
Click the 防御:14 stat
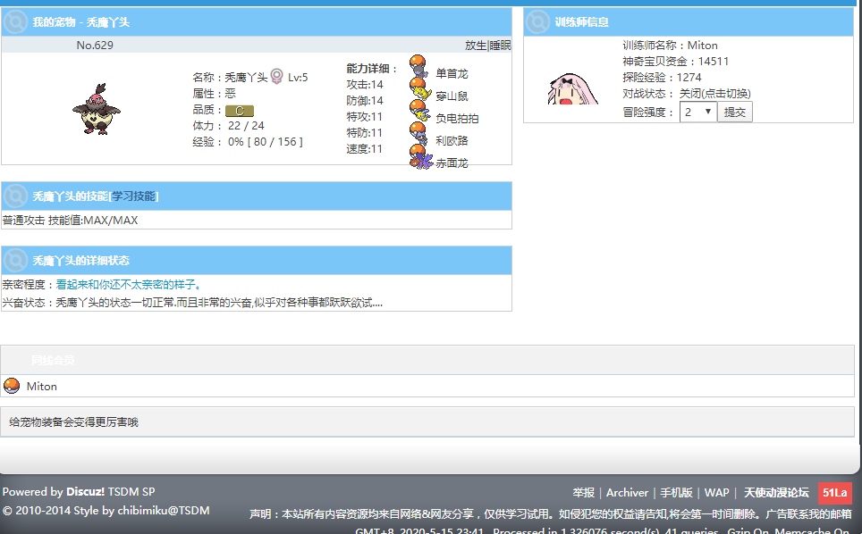365,100
